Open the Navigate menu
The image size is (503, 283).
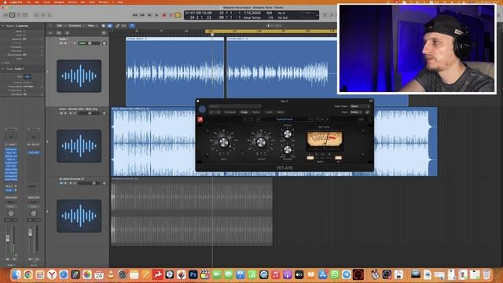pos(59,2)
